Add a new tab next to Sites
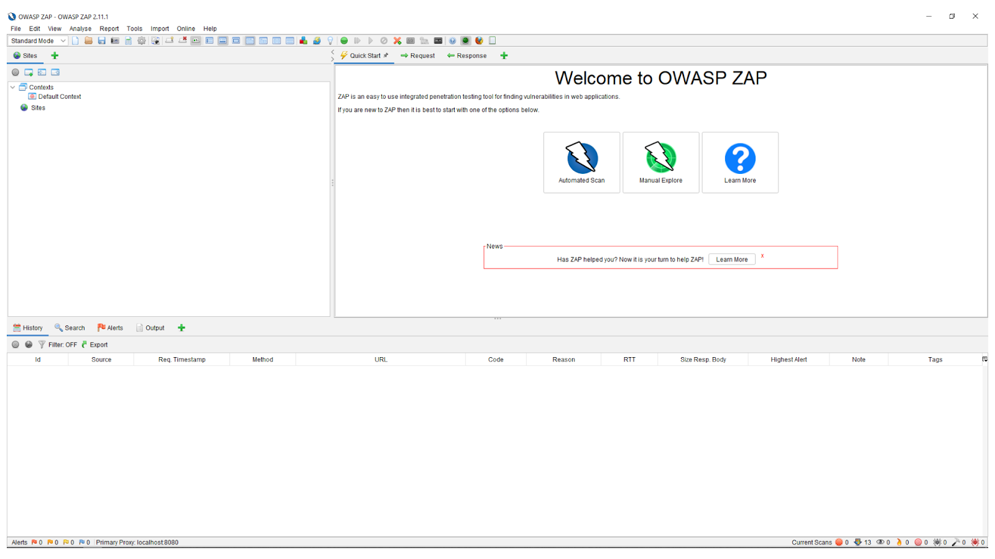 tap(55, 55)
